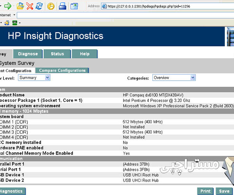Open Compare Configurations sub-tab
The image size is (234, 195).
tap(62, 70)
